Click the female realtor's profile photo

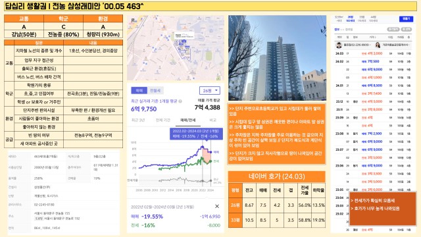378,45
